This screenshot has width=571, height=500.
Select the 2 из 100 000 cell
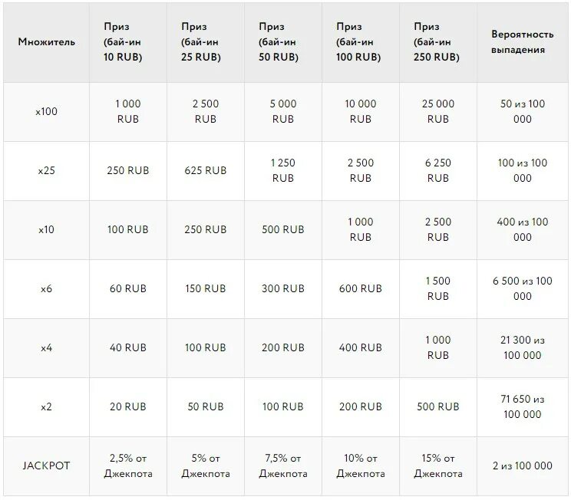(523, 465)
